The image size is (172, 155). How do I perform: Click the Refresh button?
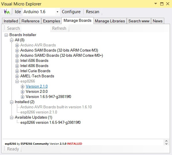click(59, 28)
